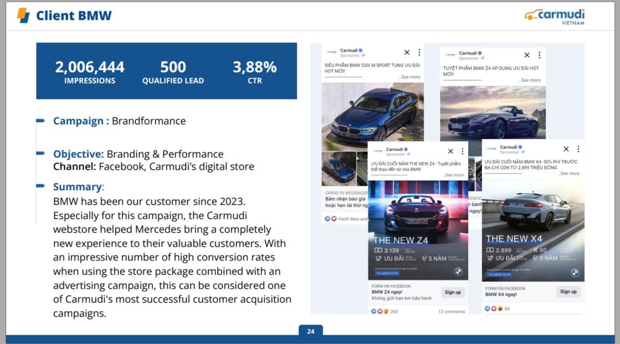View reactions count 89 on X4 ad
Screen dimensions: 620x344
[497, 309]
